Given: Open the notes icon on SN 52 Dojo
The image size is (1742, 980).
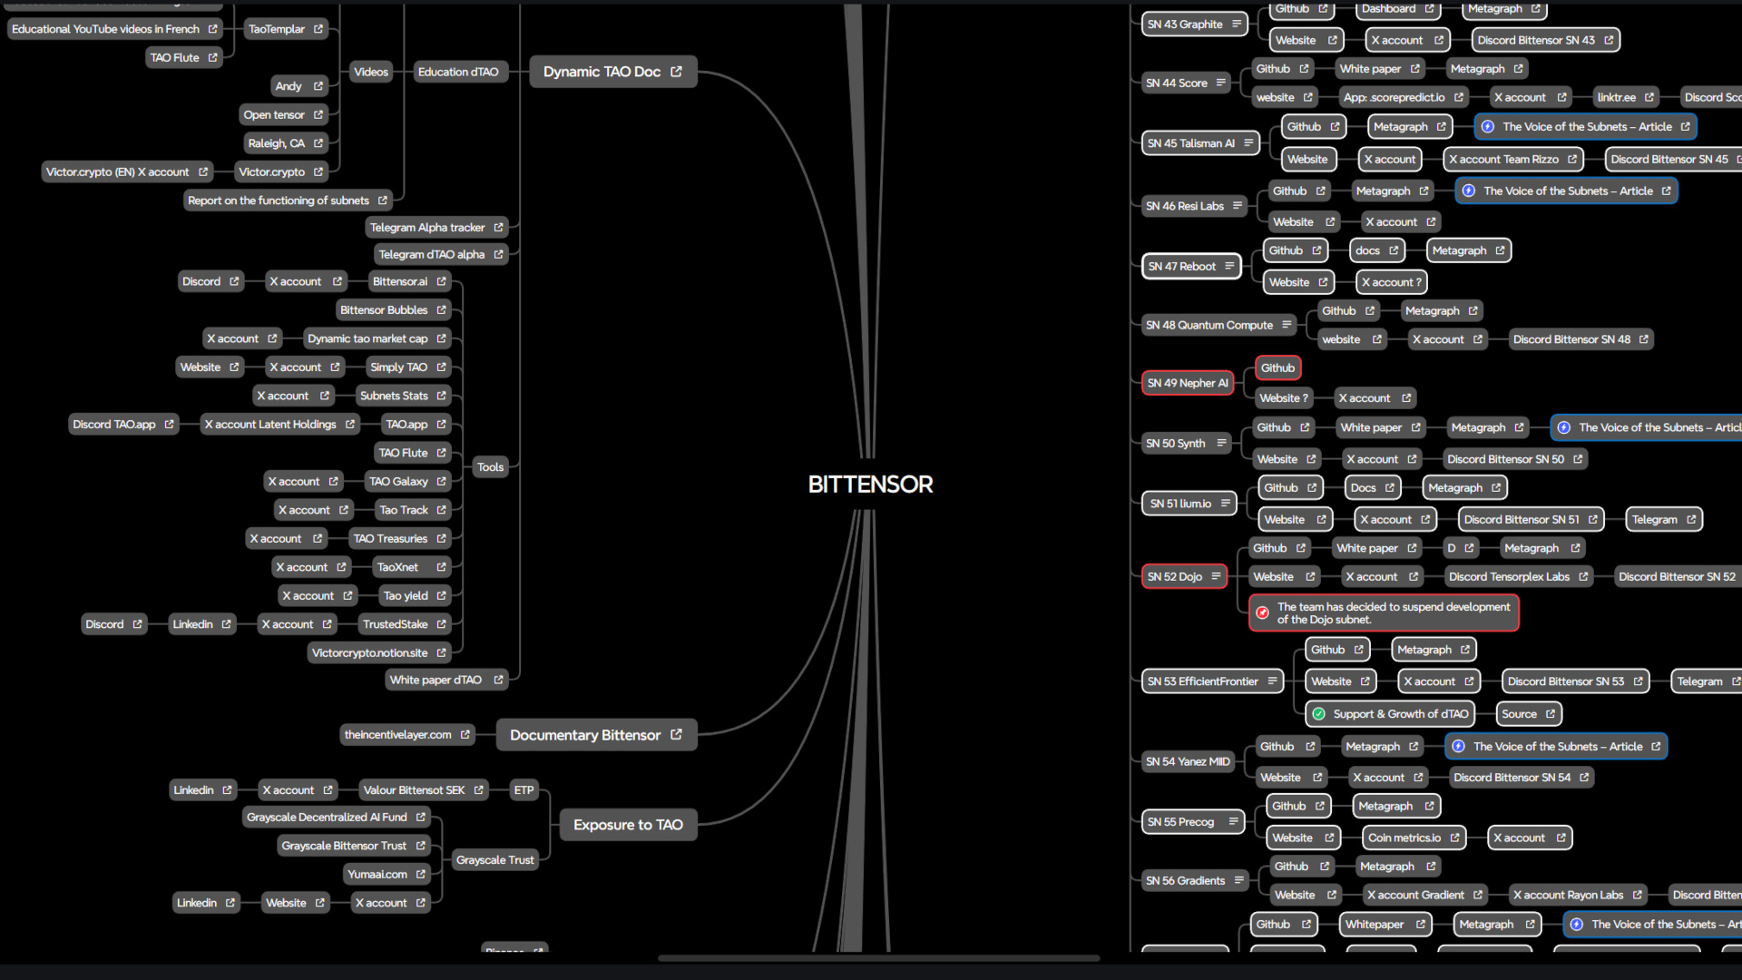Looking at the screenshot, I should 1216,576.
